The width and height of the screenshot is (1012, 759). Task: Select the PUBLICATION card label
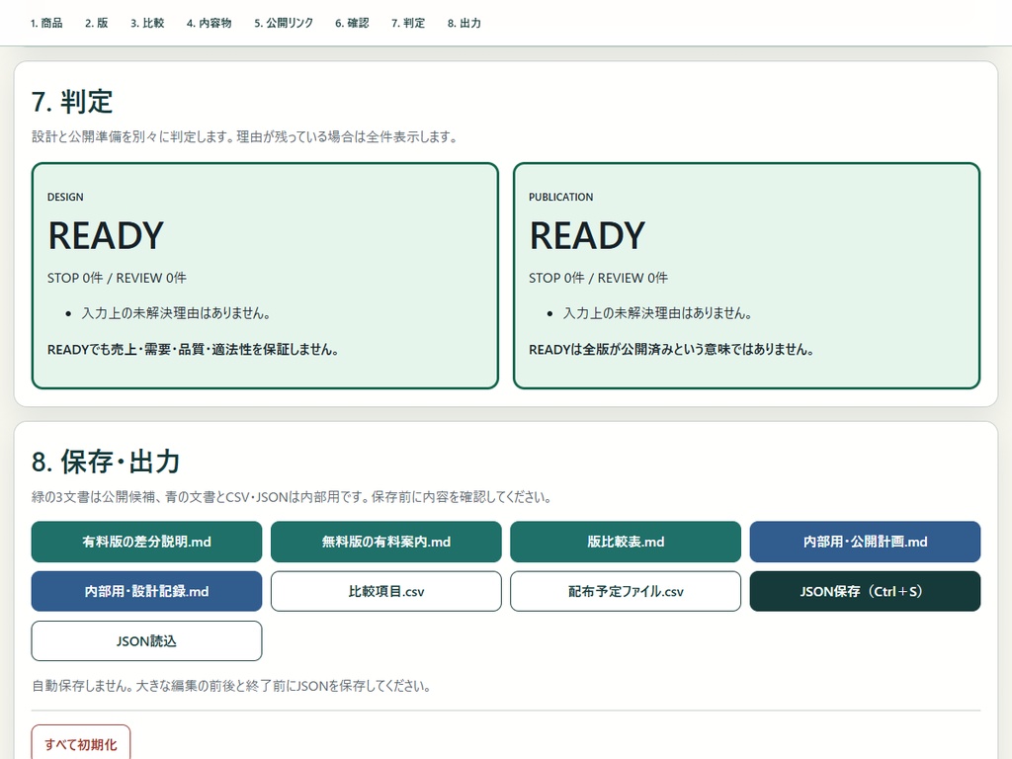561,197
